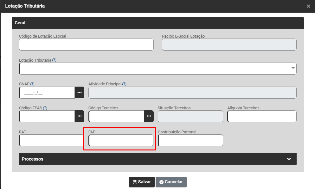Focus the RAT input field
315x189 pixels.
pos(51,140)
